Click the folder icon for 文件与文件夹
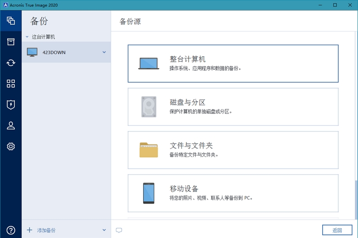Image resolution: width=358 pixels, height=238 pixels. click(149, 150)
